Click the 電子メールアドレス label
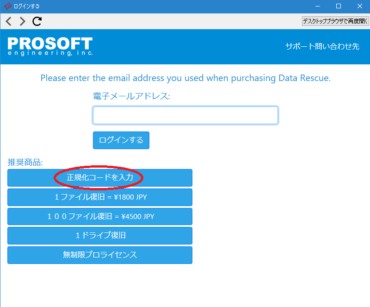This screenshot has height=307, width=370. [x=131, y=96]
